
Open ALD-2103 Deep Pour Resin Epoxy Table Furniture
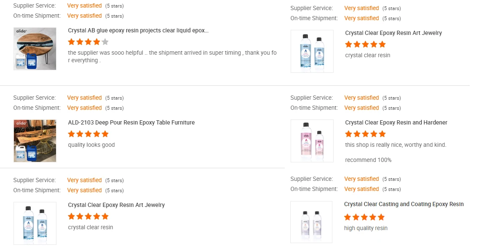(x=131, y=122)
